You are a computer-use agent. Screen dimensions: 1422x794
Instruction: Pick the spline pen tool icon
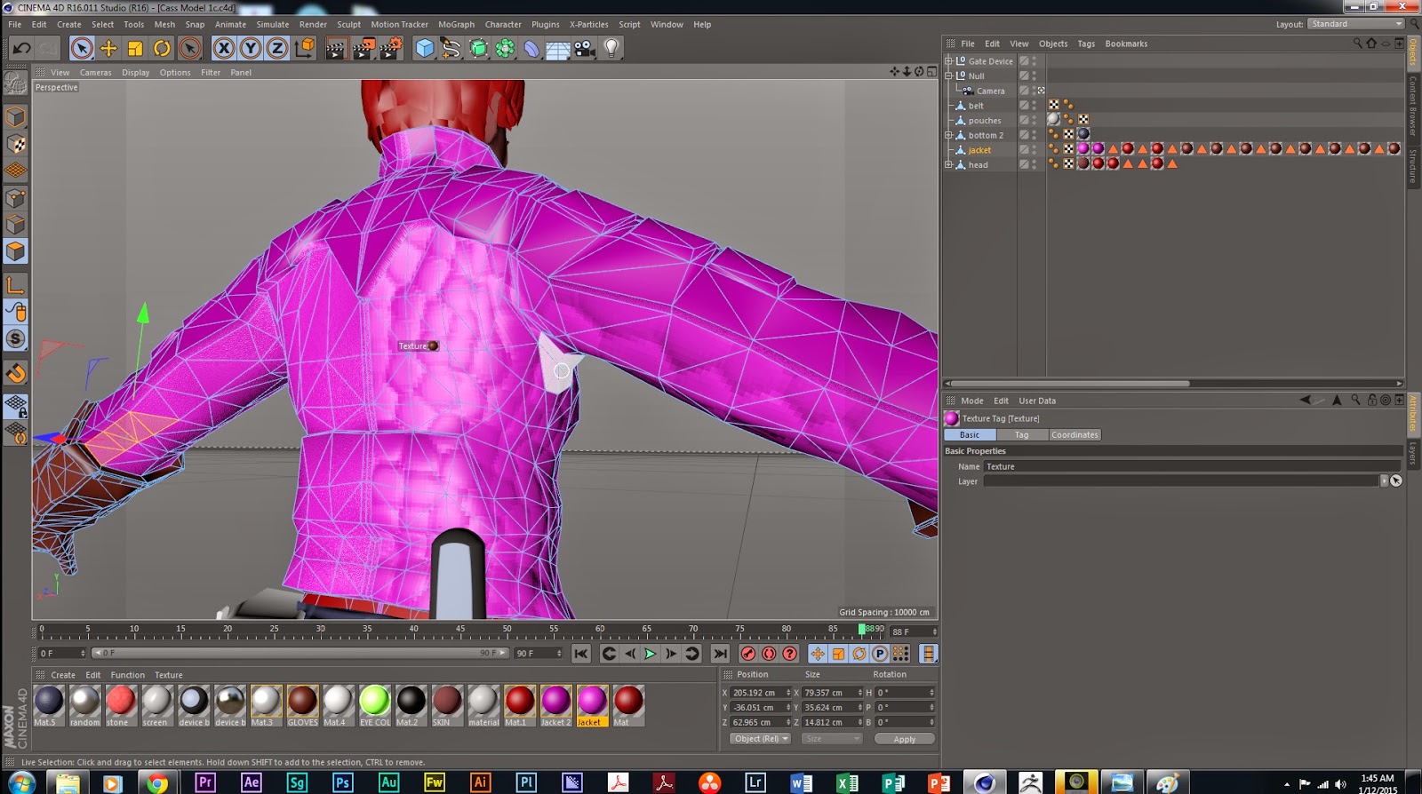point(451,49)
